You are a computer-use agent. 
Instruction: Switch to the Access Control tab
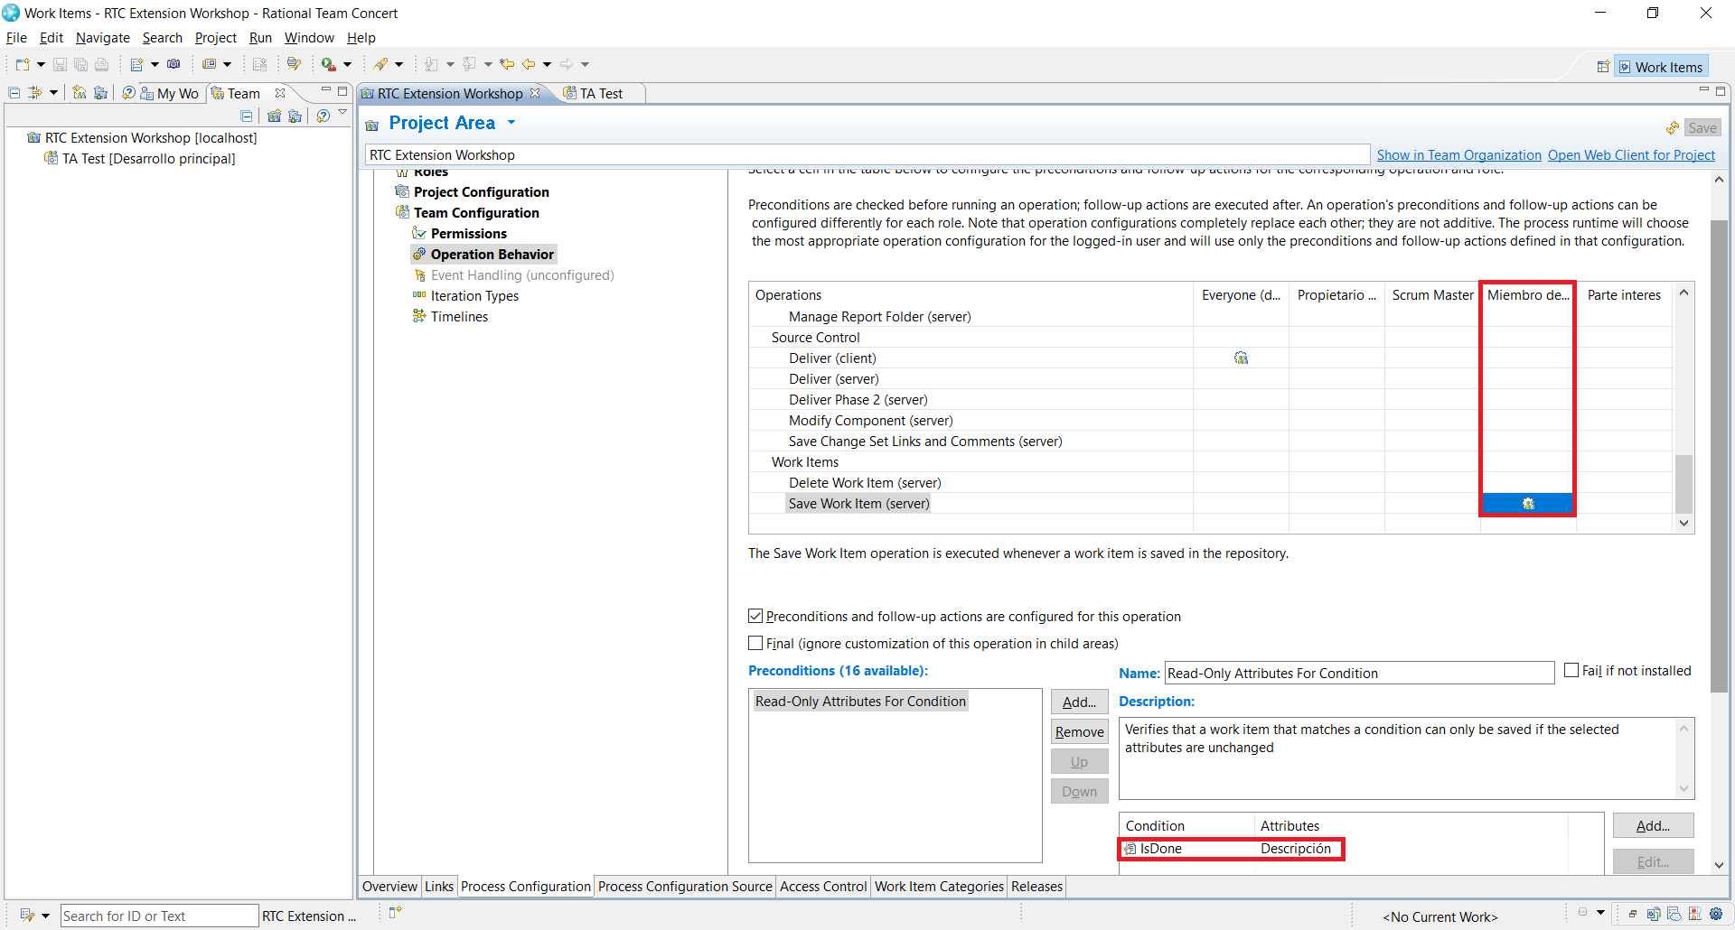tap(823, 887)
